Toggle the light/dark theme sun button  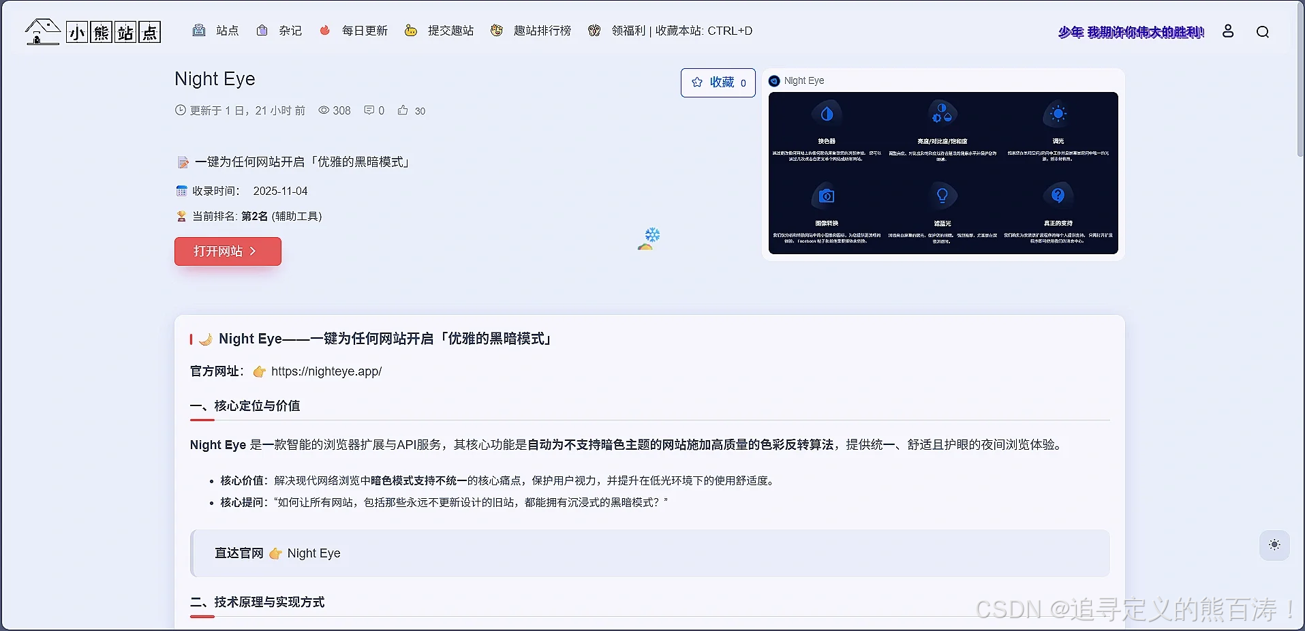pos(1274,545)
